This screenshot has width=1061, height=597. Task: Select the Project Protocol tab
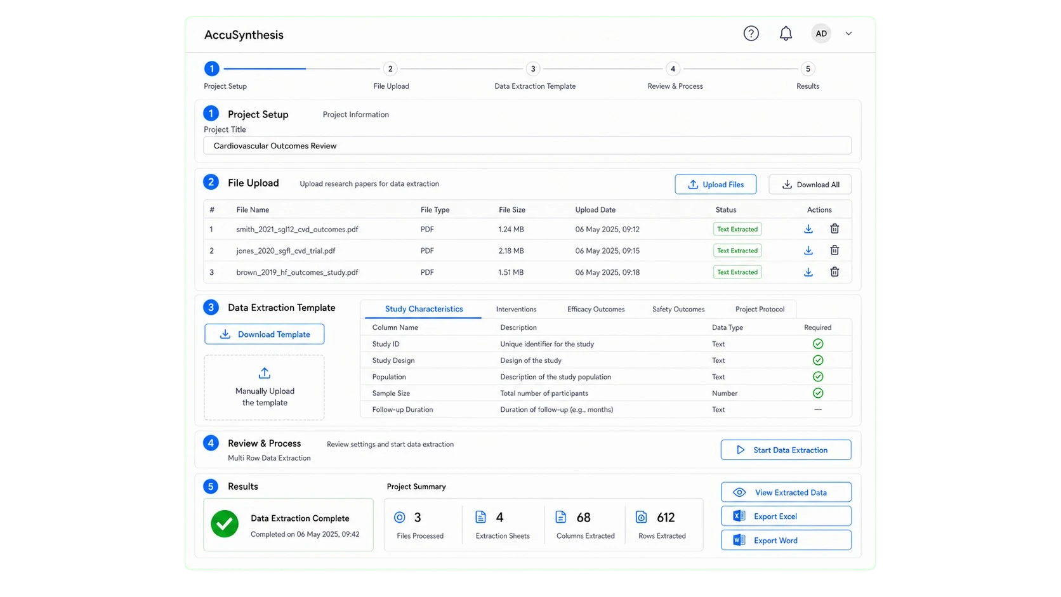[760, 309]
